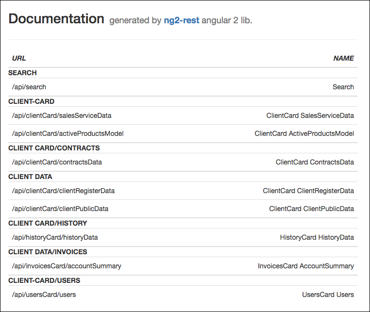370x312 pixels.
Task: Click /api/usersCard/users URL
Action: click(44, 295)
